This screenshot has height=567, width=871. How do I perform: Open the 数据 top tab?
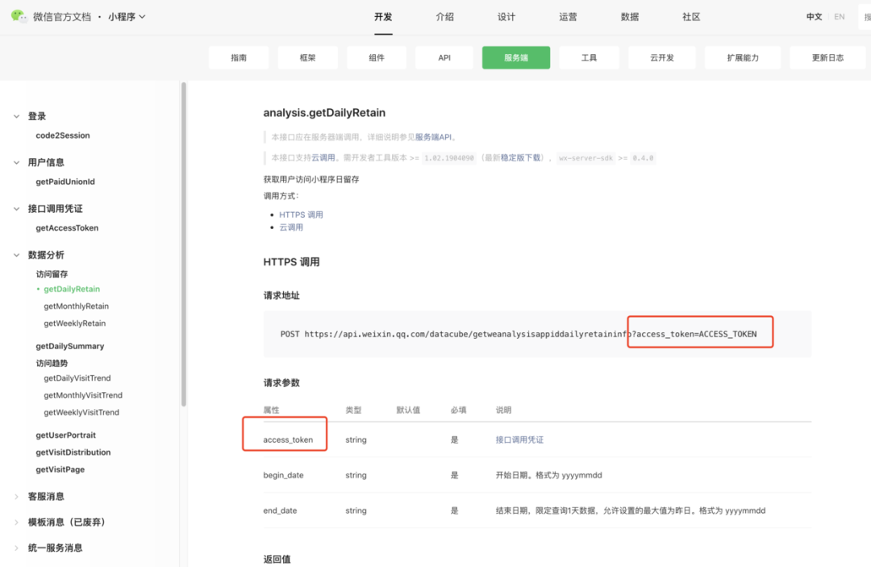point(630,17)
